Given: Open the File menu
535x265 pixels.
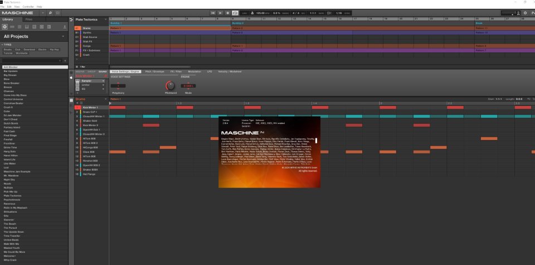Looking at the screenshot, I should [x=2, y=7].
